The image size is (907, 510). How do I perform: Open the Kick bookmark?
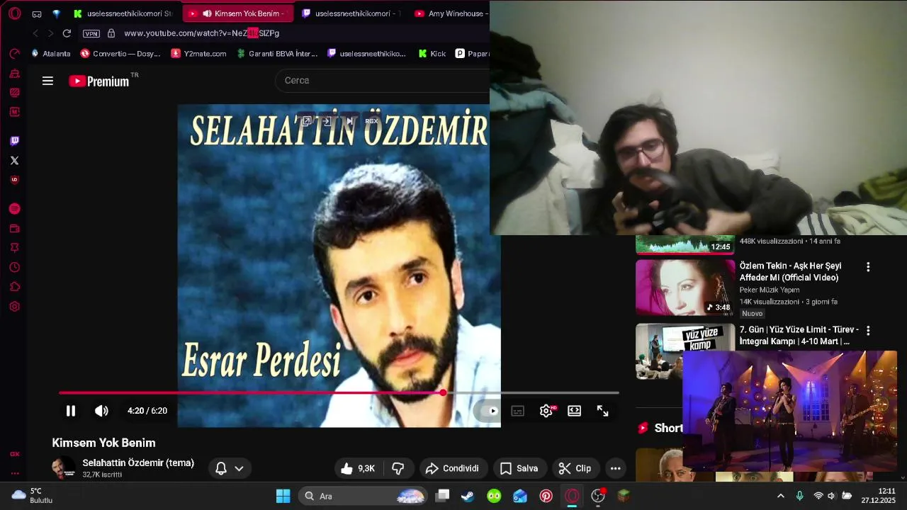[432, 54]
